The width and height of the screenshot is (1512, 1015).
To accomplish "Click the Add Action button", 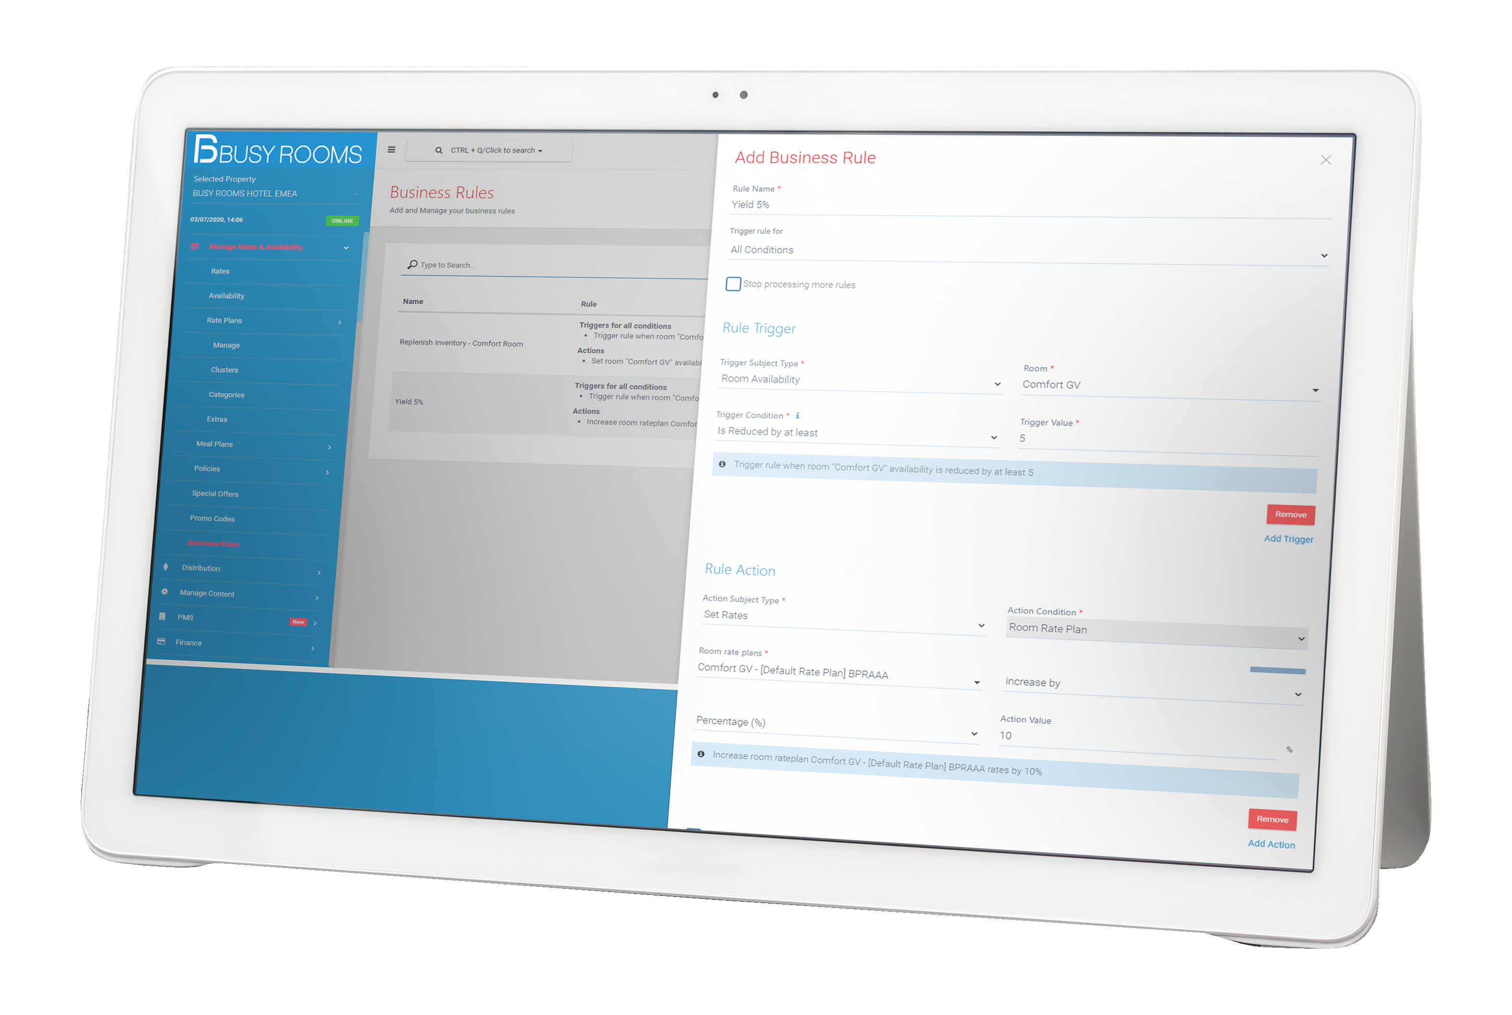I will pos(1270,844).
